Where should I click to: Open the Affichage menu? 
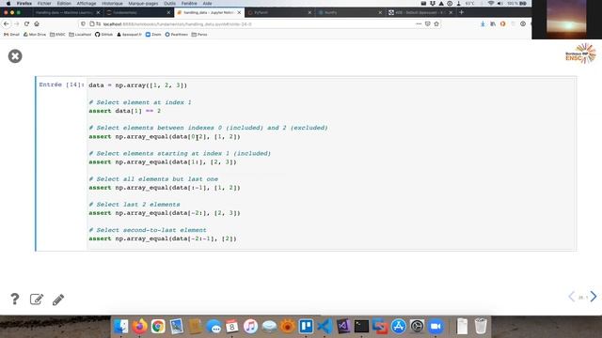(87, 4)
